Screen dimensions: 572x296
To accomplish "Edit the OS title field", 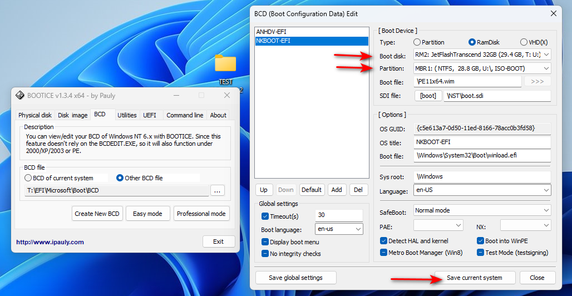I will coord(482,142).
